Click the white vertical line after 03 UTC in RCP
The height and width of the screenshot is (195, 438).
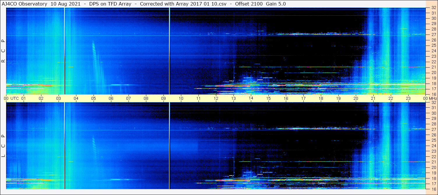(64, 51)
